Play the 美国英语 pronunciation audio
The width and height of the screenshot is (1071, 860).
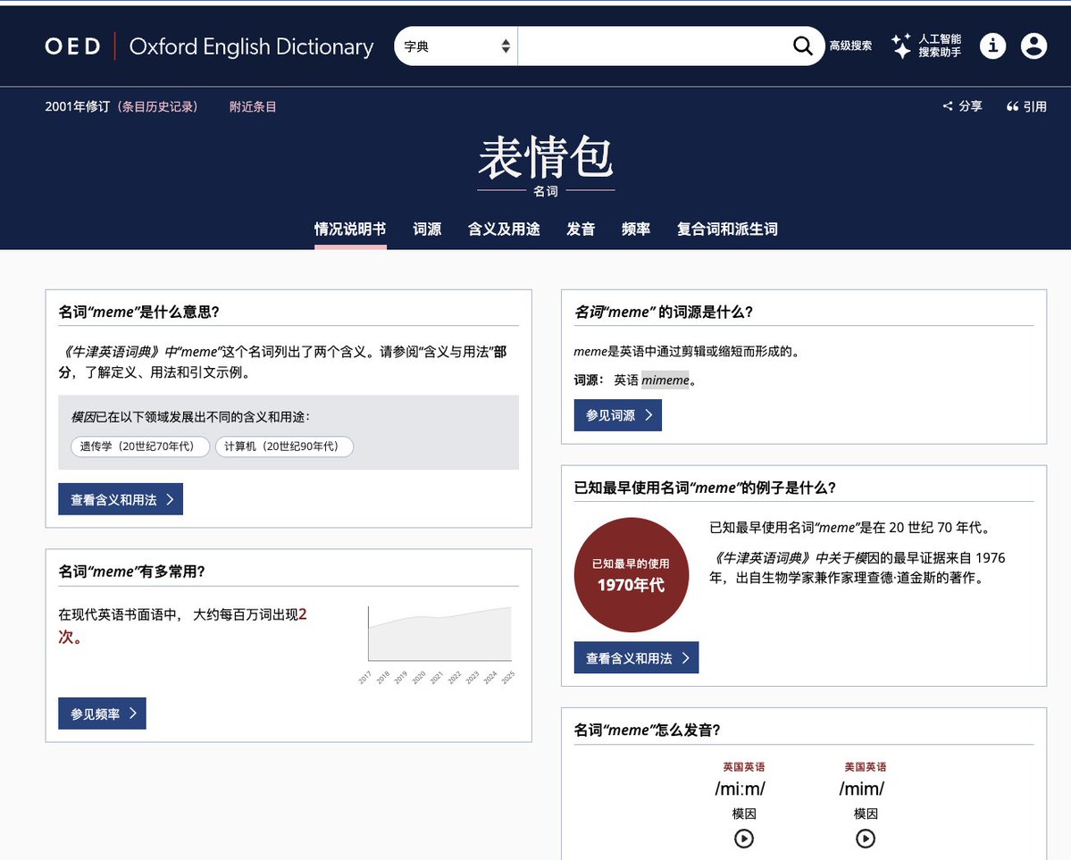pyautogui.click(x=866, y=839)
